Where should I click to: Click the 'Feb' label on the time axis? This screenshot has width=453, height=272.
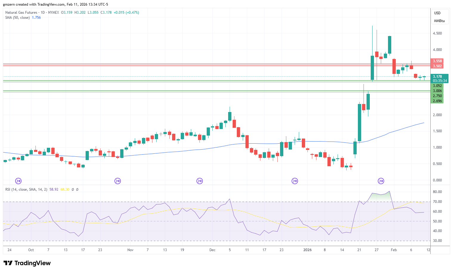tap(394, 250)
